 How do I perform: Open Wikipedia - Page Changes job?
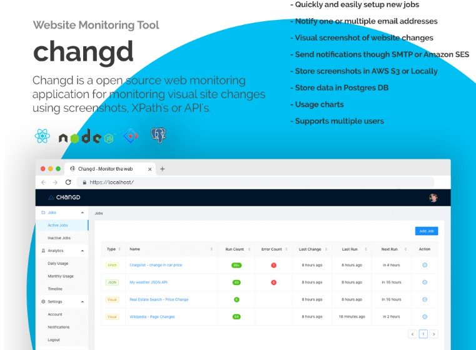point(152,317)
